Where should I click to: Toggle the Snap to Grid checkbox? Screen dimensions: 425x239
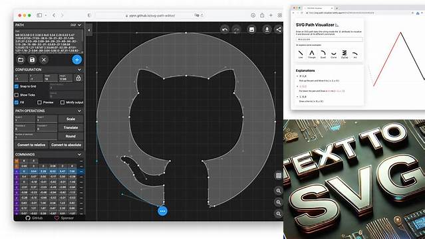[17, 86]
